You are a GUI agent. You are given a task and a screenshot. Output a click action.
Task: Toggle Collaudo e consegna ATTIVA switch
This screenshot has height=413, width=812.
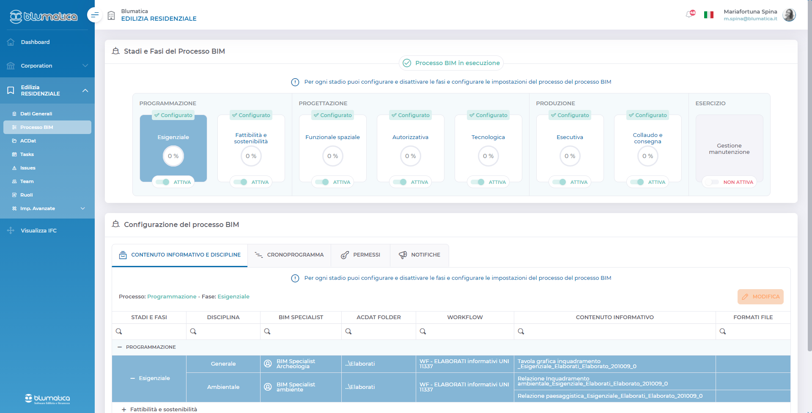(x=637, y=182)
